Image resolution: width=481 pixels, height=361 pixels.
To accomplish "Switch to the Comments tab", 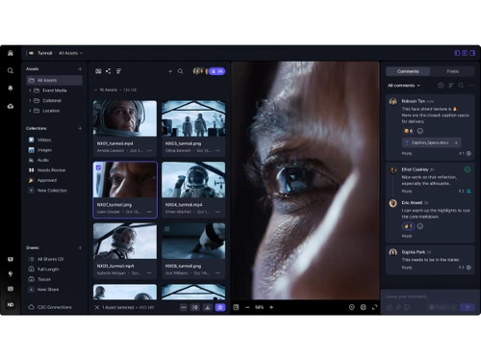I will 408,71.
